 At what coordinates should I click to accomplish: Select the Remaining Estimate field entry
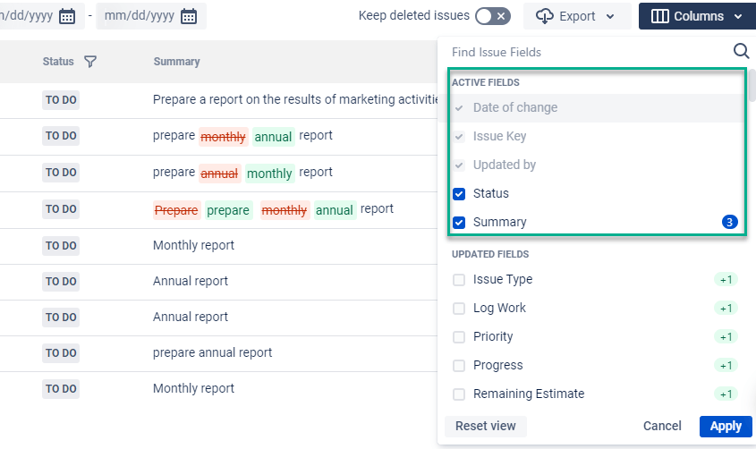(x=529, y=394)
